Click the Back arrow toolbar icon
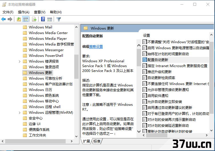Screen dimensions: 215x151 [x=3, y=19]
